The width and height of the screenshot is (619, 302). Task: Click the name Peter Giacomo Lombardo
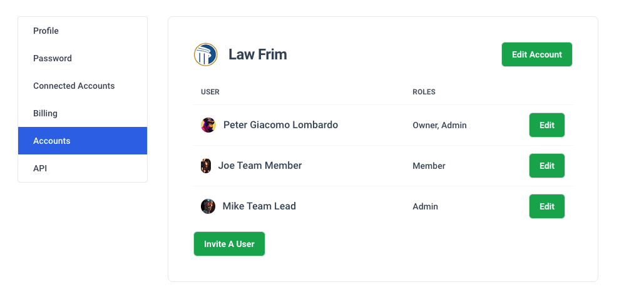coord(280,125)
